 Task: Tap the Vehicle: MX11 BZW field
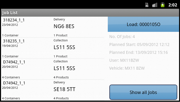coord(127,68)
